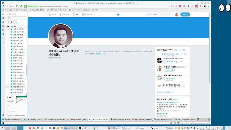Follow the first suggested user
Viewport: 231px width, 130px height.
[x=169, y=62]
